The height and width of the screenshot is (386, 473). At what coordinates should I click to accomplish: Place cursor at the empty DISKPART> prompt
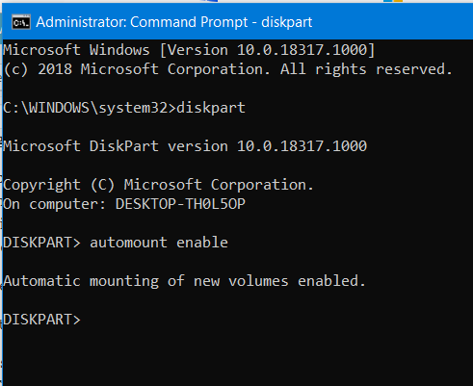41,320
